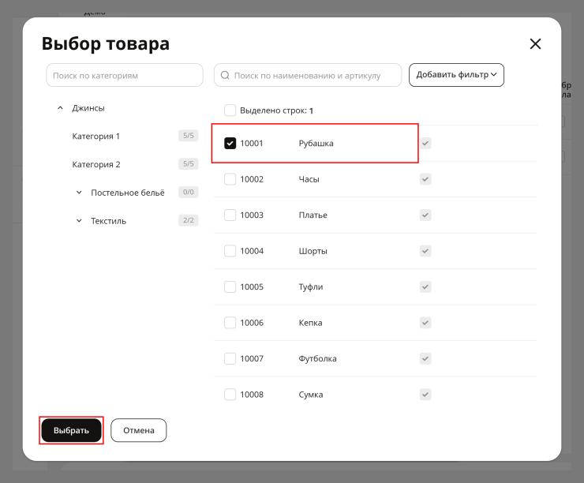This screenshot has height=483, width=584.
Task: Expand the Текстиль category
Action: pyautogui.click(x=79, y=221)
